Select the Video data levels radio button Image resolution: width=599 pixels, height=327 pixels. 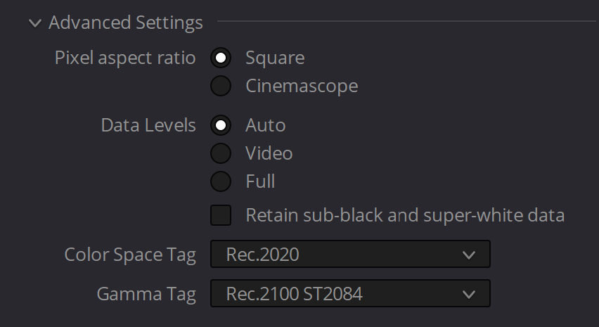point(221,153)
